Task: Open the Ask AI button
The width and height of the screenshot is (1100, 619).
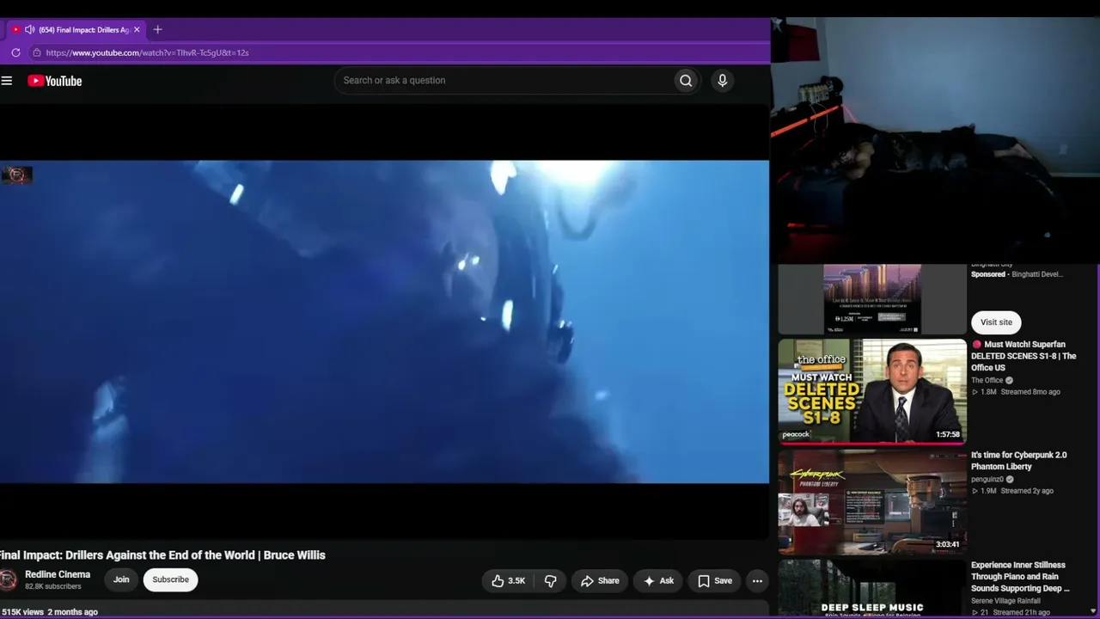Action: (658, 581)
